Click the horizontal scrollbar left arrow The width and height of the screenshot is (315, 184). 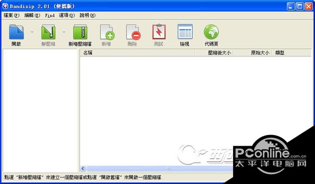pos(83,169)
